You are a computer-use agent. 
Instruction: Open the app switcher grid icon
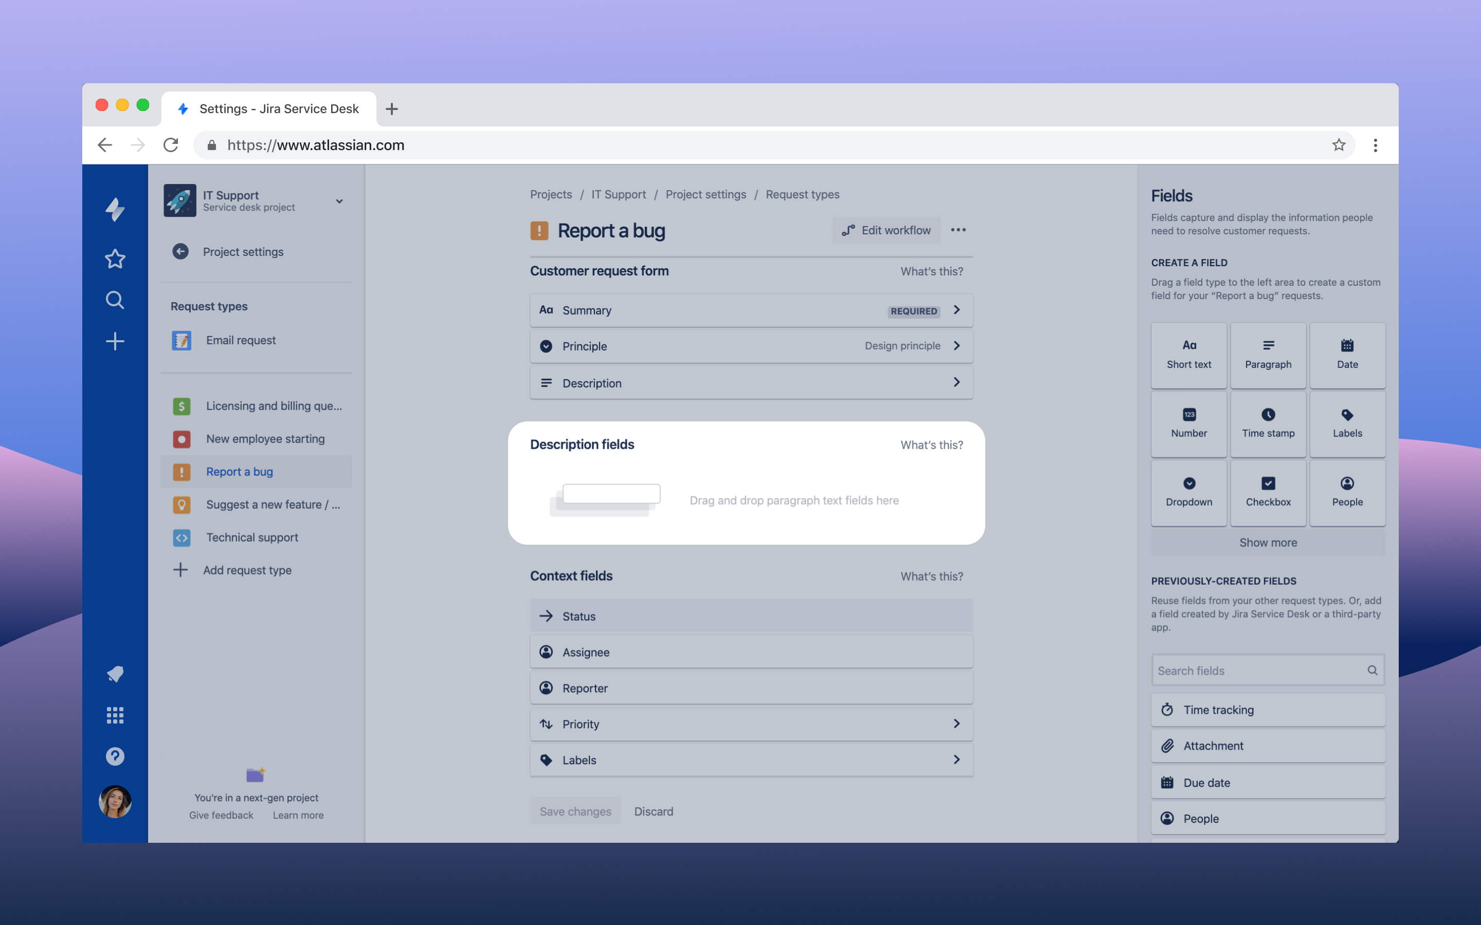pos(115,715)
